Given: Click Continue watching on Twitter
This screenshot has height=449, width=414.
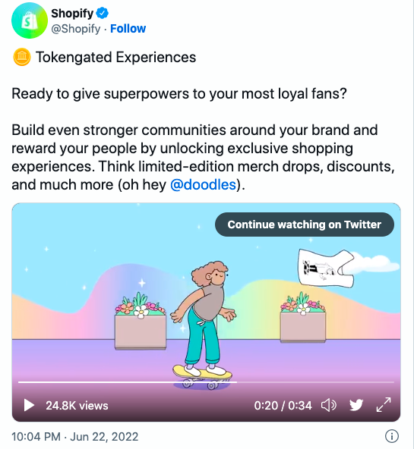Looking at the screenshot, I should tap(304, 224).
